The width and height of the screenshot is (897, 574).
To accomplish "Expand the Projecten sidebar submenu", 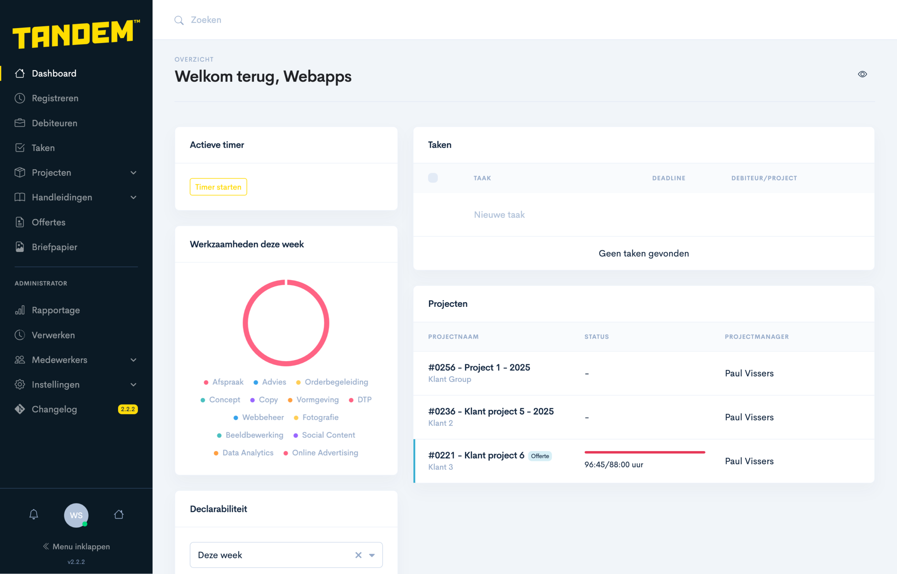I will pyautogui.click(x=133, y=173).
